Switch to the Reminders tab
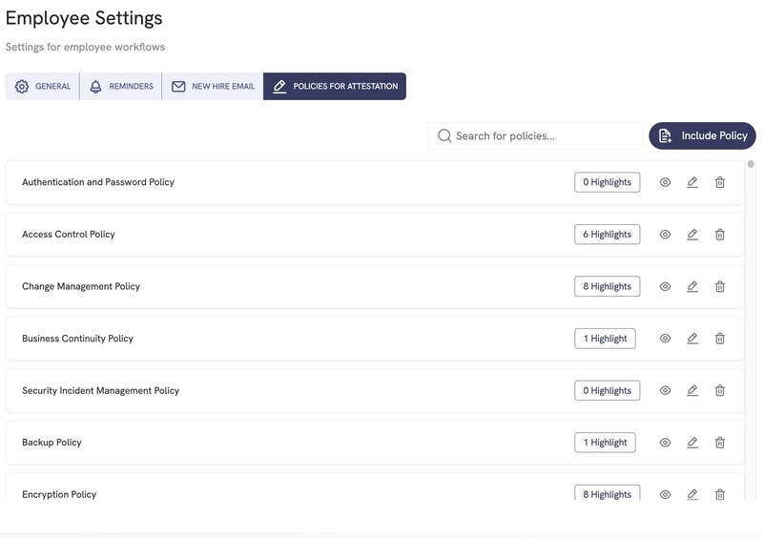This screenshot has height=538, width=763. pyautogui.click(x=121, y=86)
